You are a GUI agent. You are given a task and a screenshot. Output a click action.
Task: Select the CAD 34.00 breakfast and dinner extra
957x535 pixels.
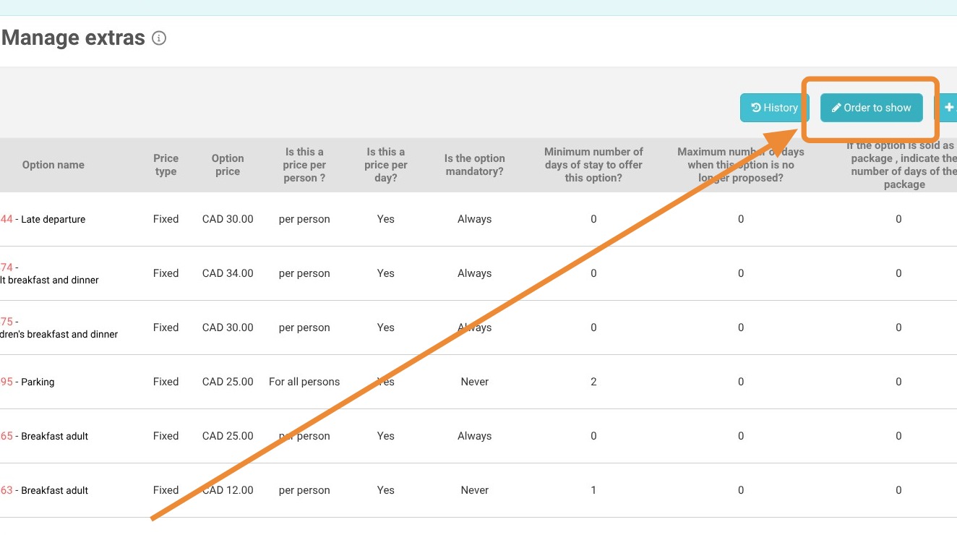click(49, 280)
